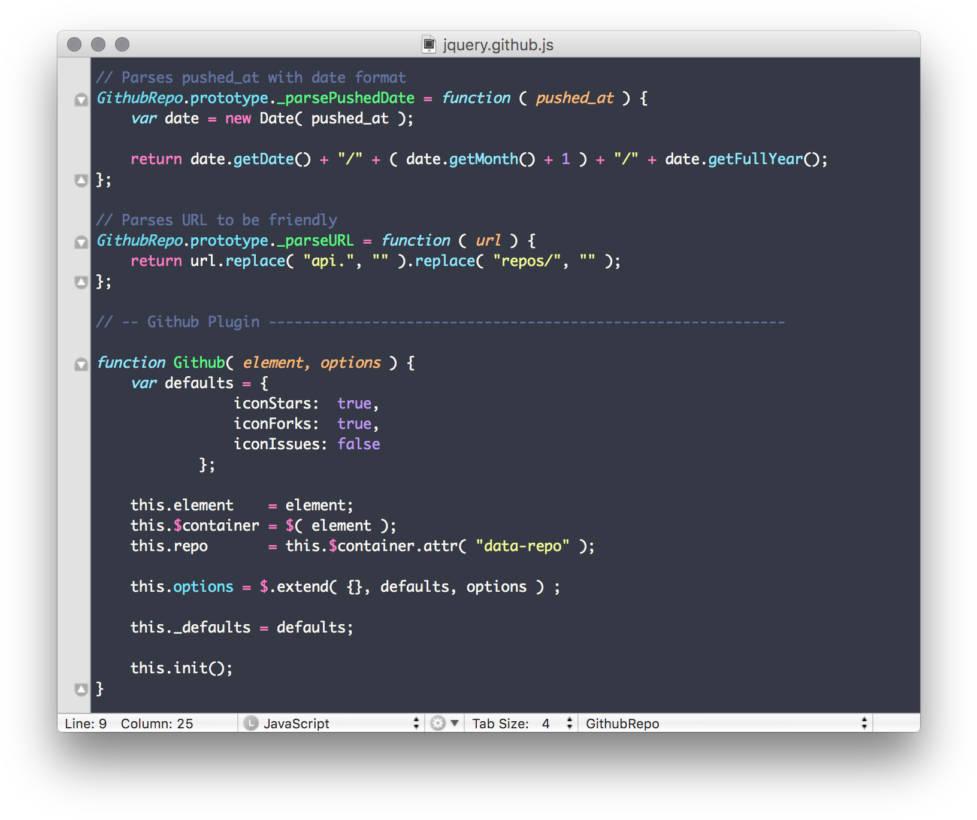The image size is (977, 820).
Task: Collapse the Github function fold arrow
Action: tap(81, 364)
